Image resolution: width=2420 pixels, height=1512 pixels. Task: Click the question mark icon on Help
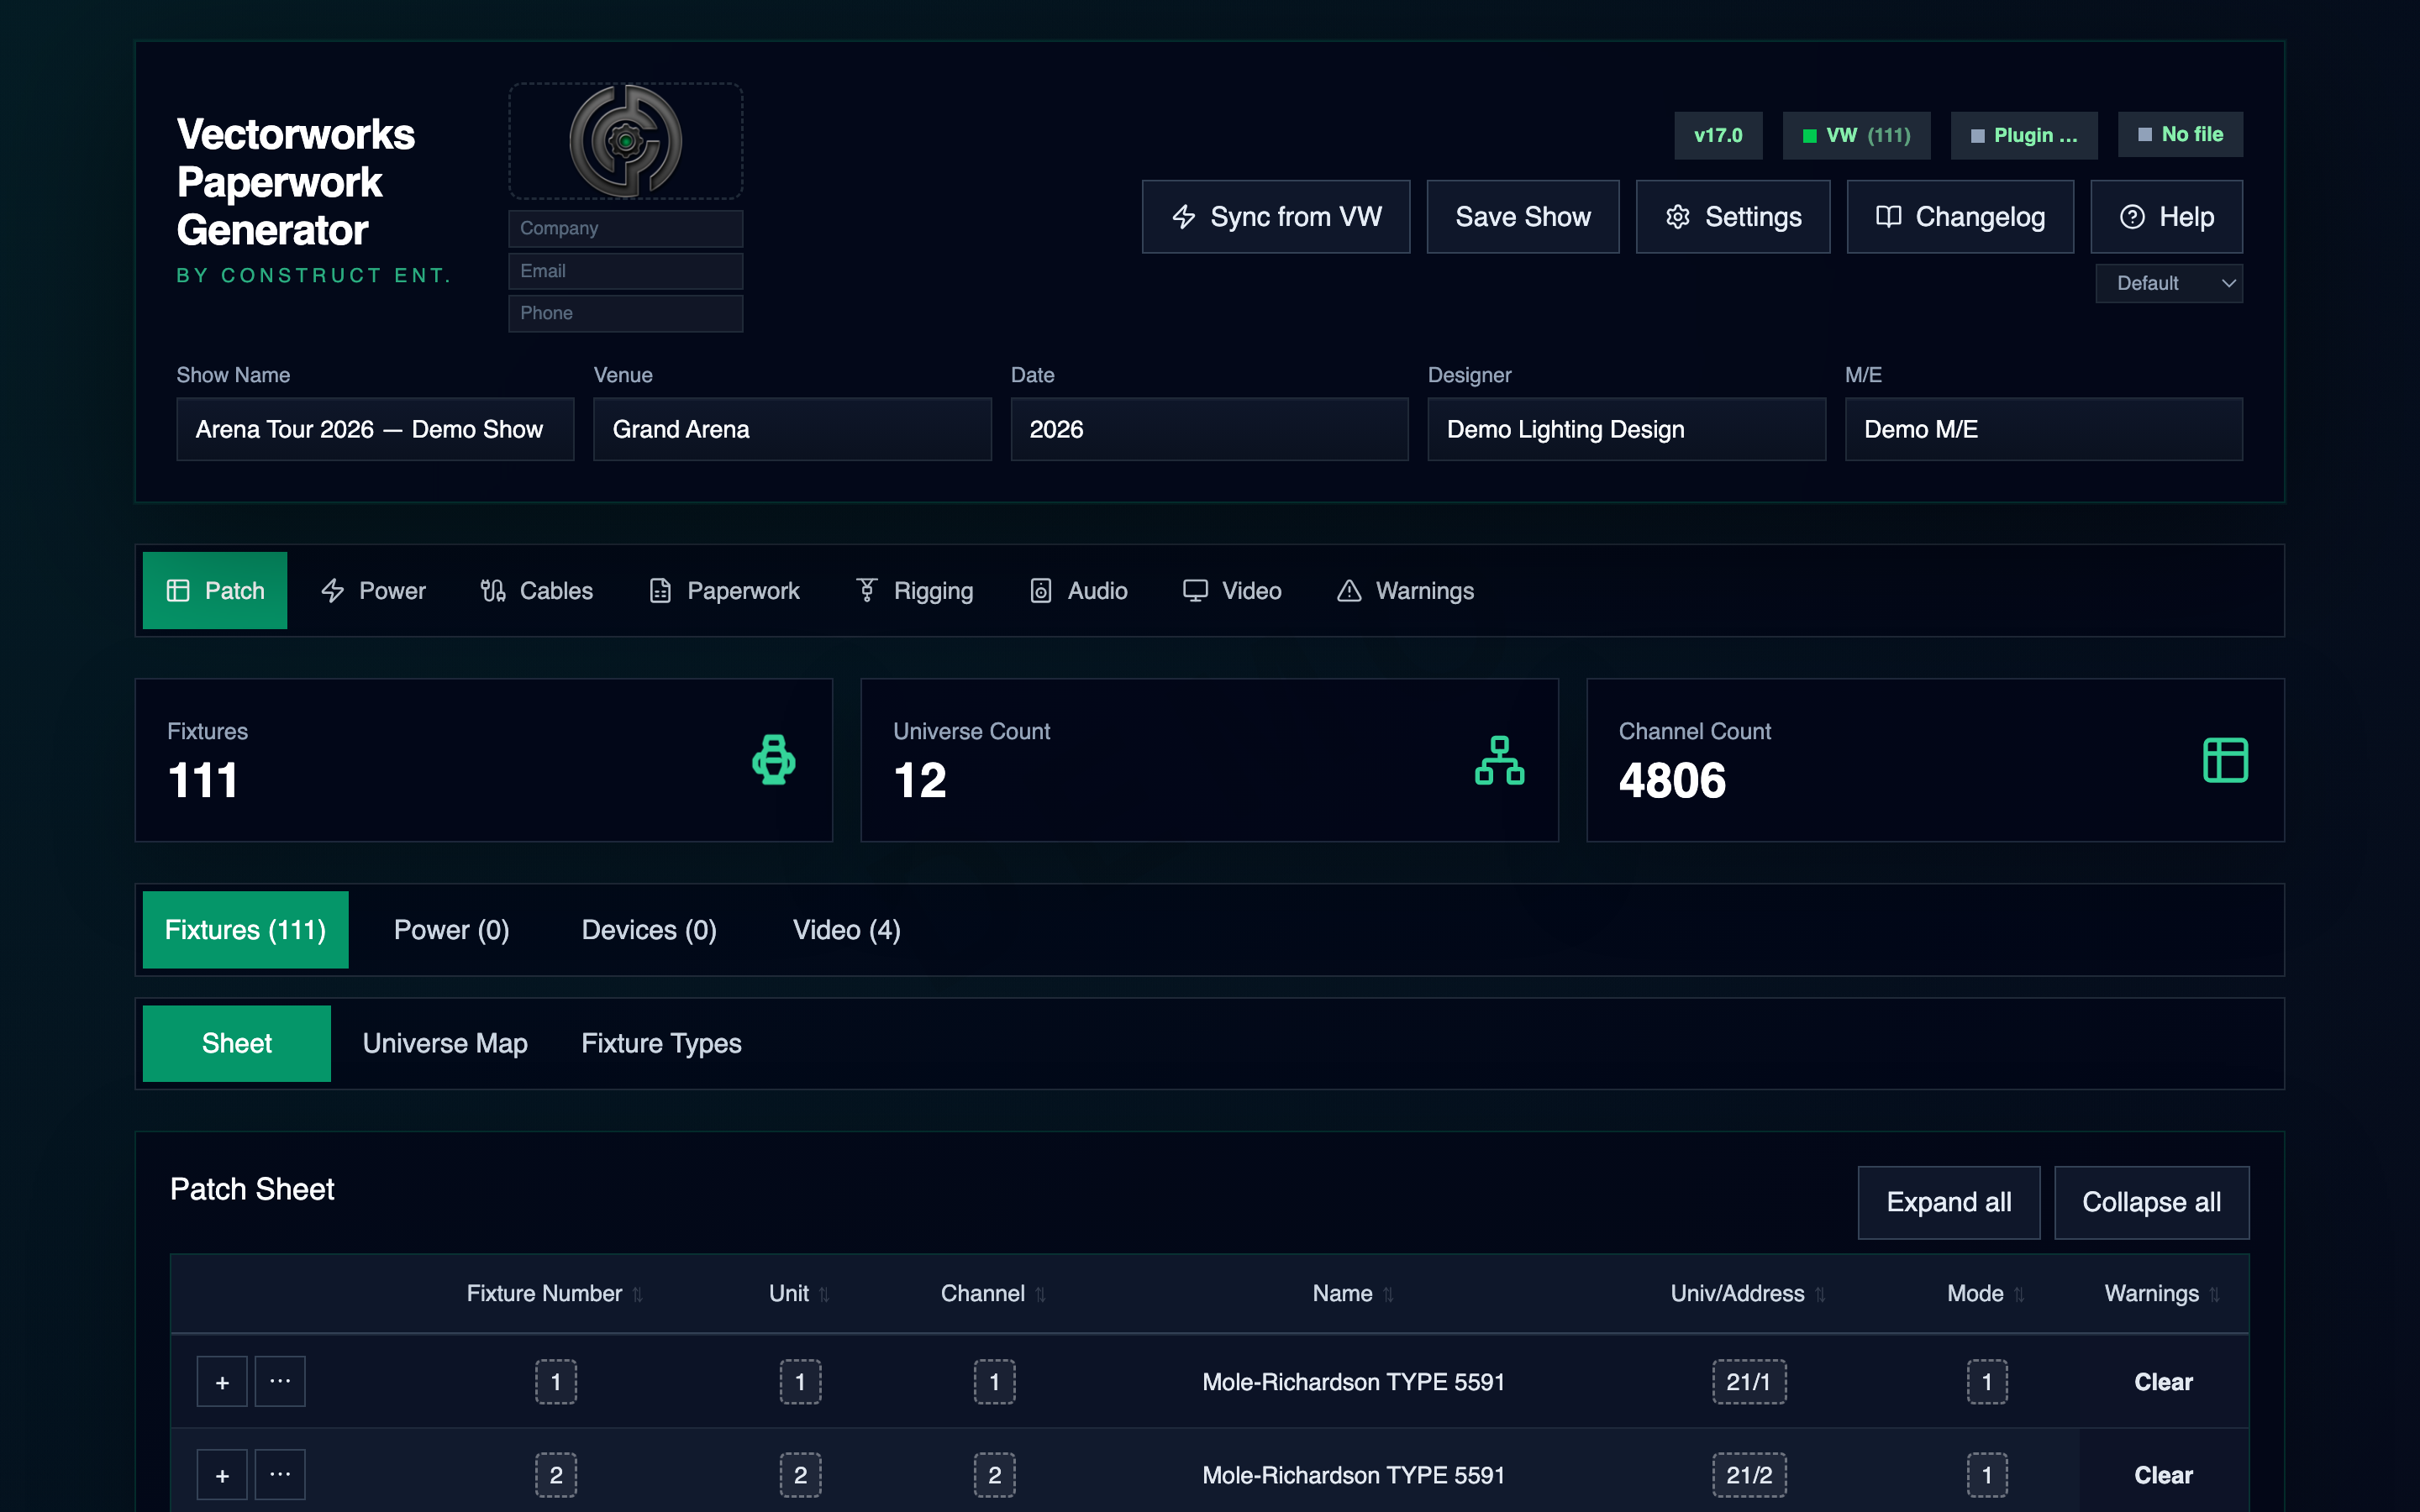[2132, 217]
